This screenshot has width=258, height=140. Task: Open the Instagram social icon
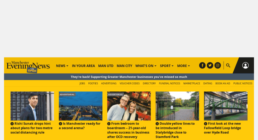(x=217, y=66)
